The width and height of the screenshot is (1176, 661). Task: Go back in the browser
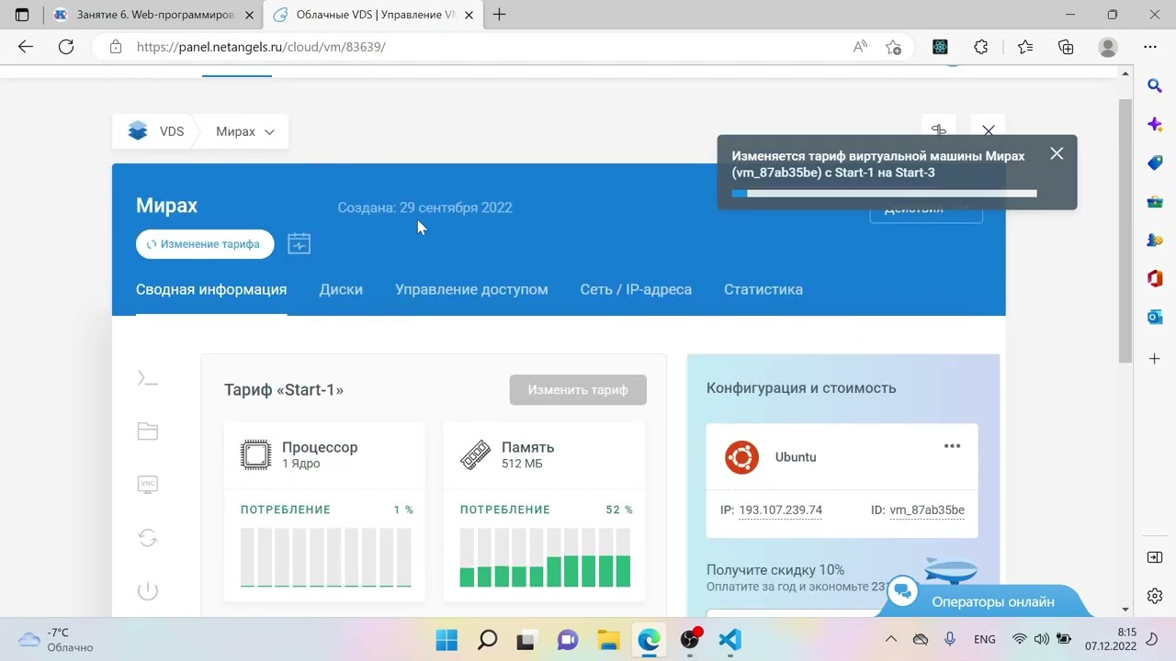pos(26,47)
